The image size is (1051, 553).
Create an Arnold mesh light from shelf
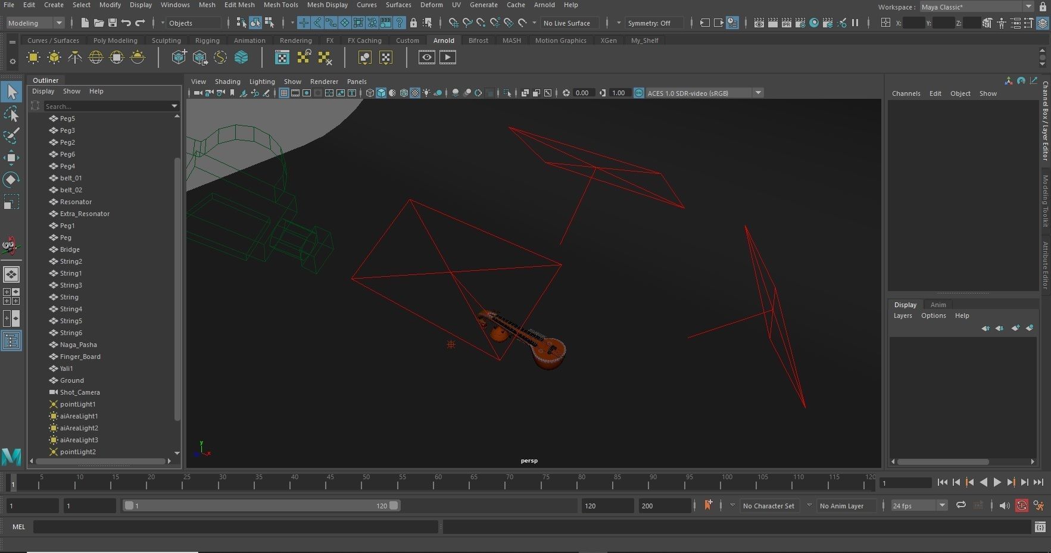54,58
